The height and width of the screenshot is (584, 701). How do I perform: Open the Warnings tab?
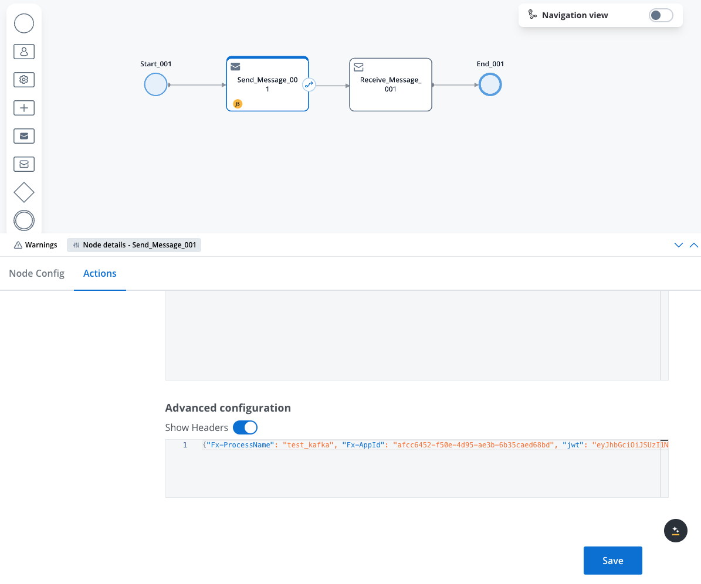[36, 245]
